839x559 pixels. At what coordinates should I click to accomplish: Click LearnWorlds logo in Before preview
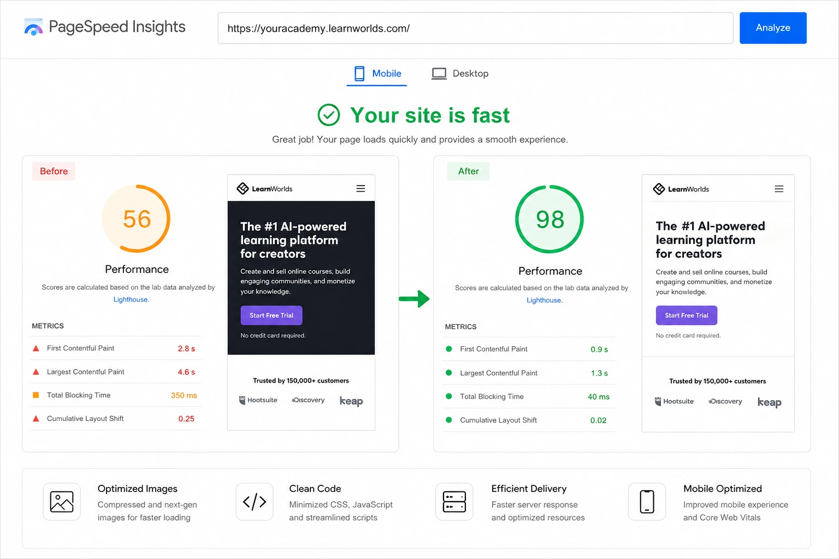[264, 189]
